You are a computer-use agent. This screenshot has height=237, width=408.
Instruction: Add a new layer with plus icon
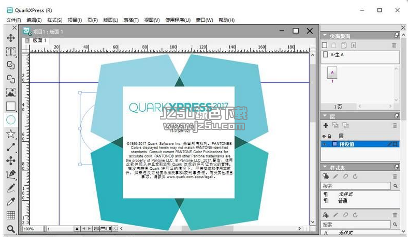(326, 125)
